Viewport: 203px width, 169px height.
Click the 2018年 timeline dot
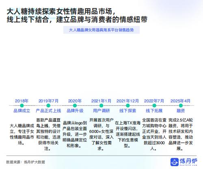point(22,106)
